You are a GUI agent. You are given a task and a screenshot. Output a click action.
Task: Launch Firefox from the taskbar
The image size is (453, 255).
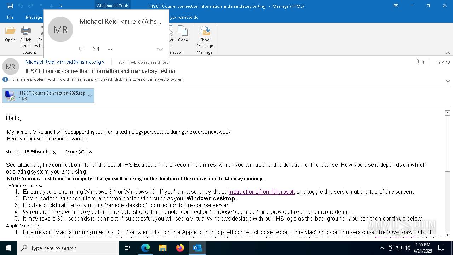[180, 248]
